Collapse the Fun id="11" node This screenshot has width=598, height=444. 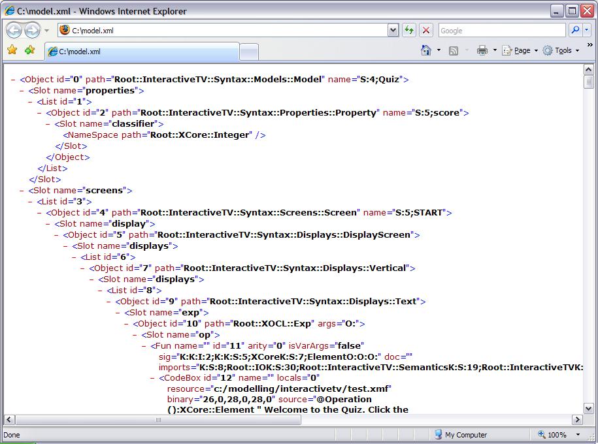[144, 346]
